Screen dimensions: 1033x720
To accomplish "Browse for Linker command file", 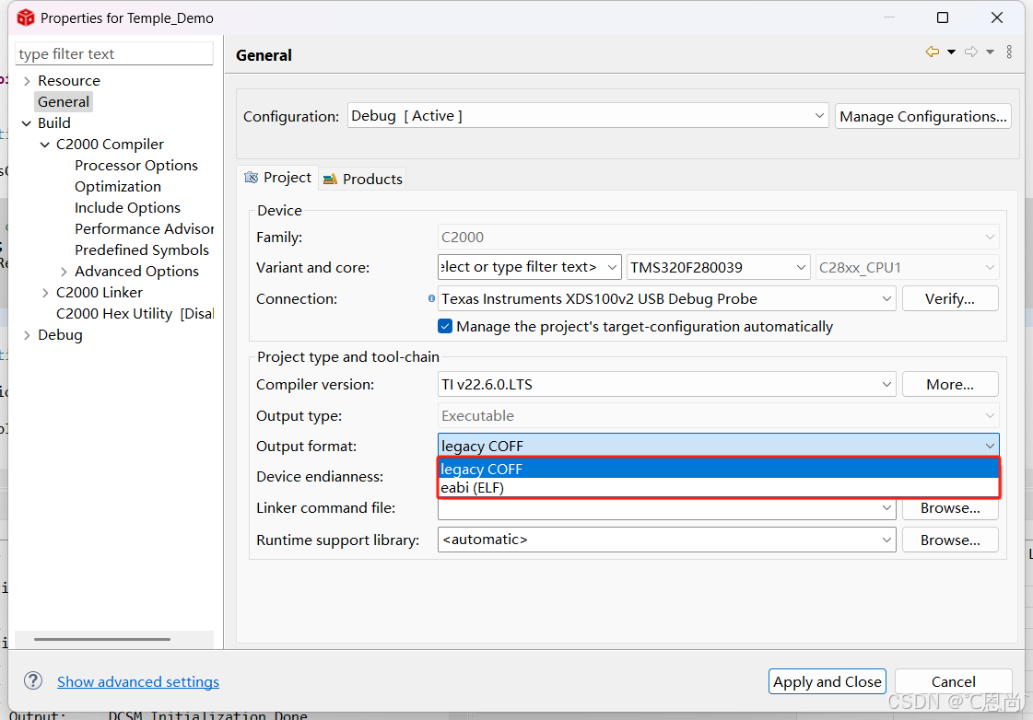I will [x=950, y=508].
